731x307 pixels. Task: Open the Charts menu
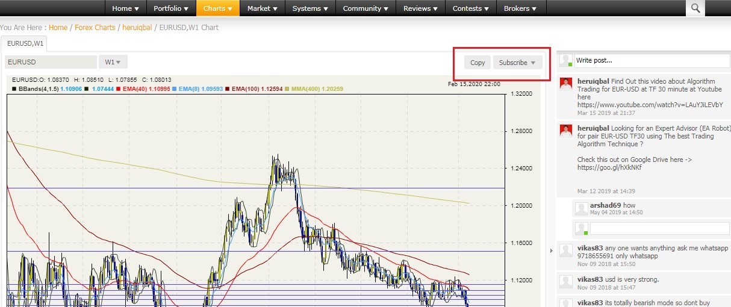click(217, 8)
